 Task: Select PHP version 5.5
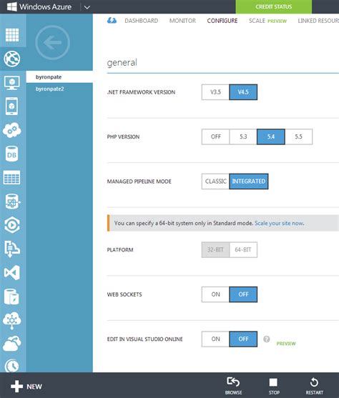(299, 136)
